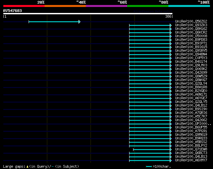Open the UniRef100_B8LPY2 hit
Viewport: 213px width, 169px height.
point(191,146)
